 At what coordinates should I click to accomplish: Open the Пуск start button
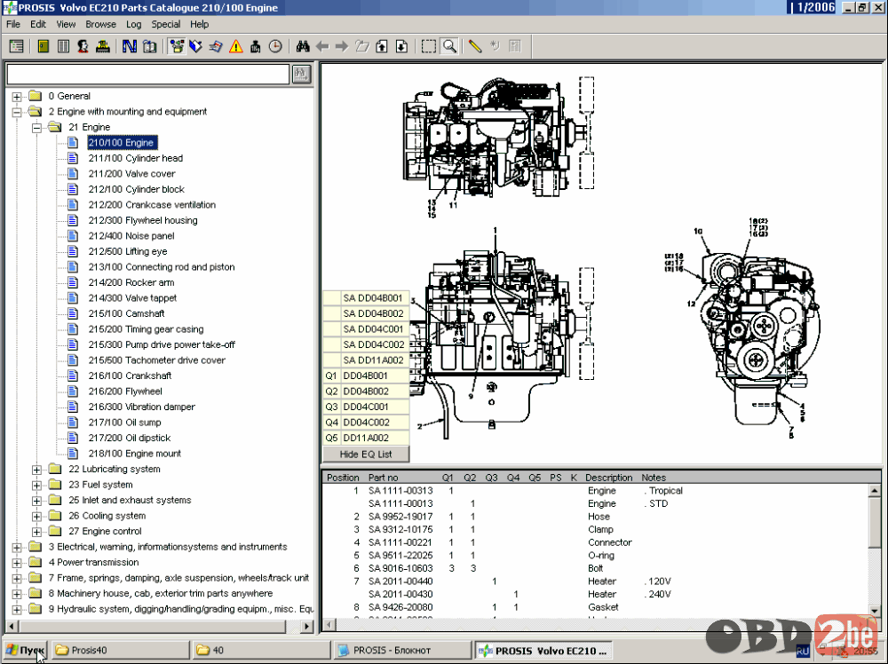click(26, 651)
